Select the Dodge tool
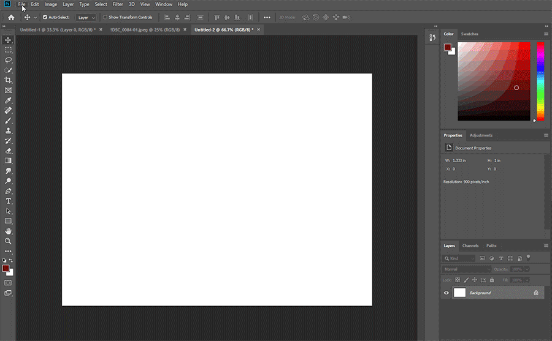The height and width of the screenshot is (341, 552). 8,181
